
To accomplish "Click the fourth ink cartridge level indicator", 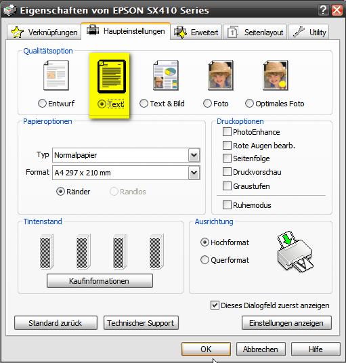I will point(156,251).
